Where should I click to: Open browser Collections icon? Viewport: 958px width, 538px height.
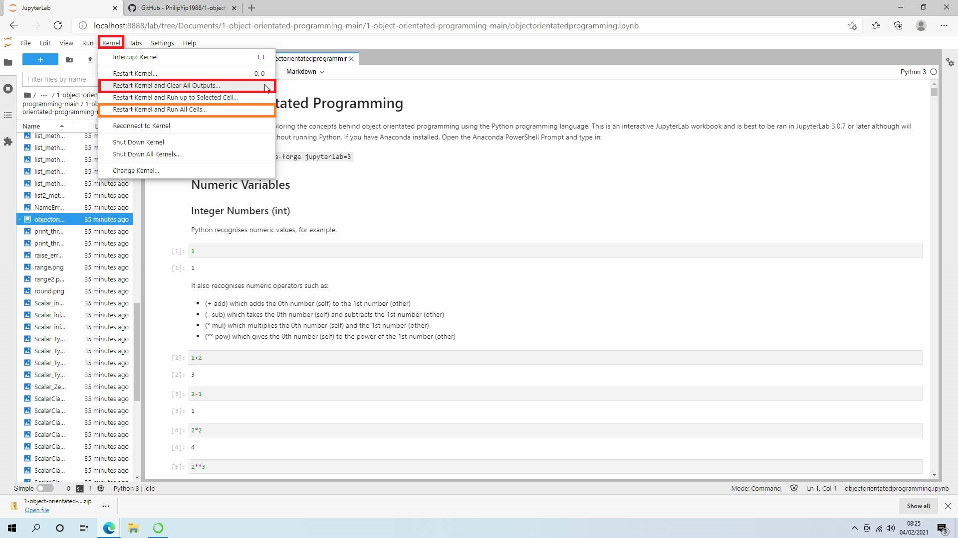pos(898,25)
